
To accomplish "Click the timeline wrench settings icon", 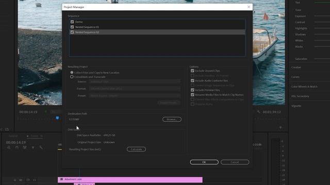I will point(41,147).
